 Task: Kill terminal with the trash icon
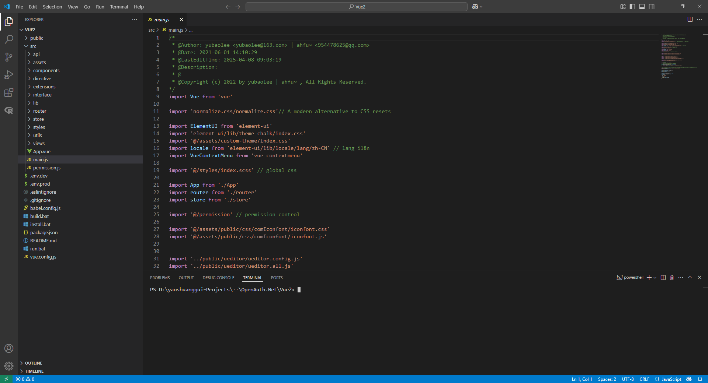[671, 278]
